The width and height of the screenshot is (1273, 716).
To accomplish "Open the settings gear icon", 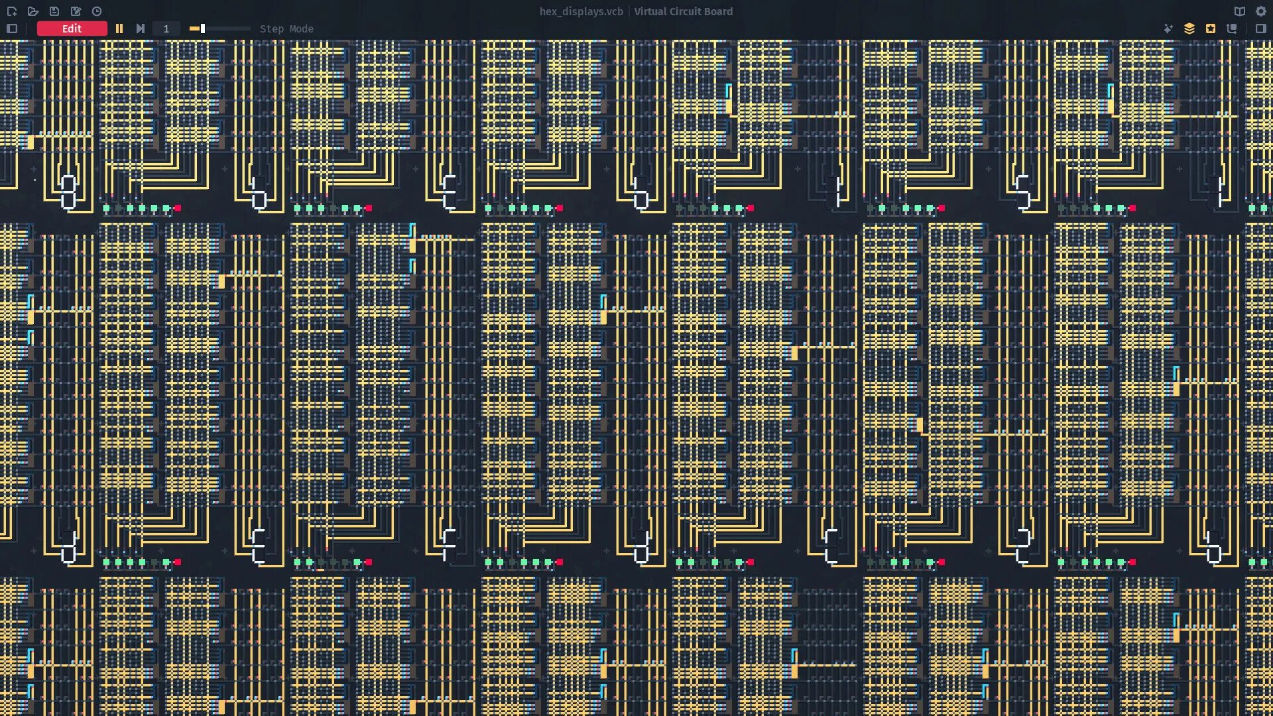I will click(x=1260, y=11).
